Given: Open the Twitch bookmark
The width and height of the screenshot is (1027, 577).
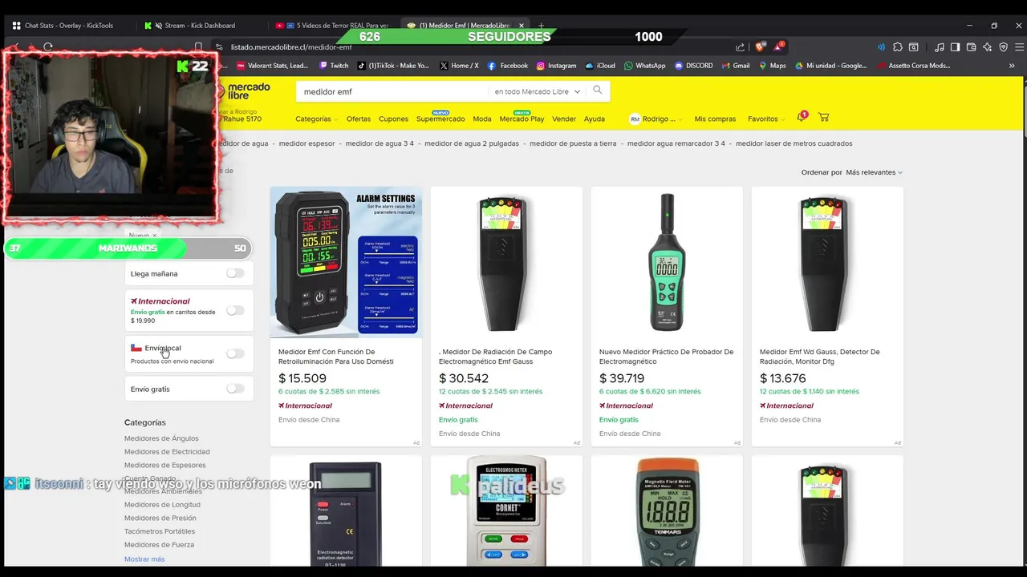Looking at the screenshot, I should (x=334, y=66).
